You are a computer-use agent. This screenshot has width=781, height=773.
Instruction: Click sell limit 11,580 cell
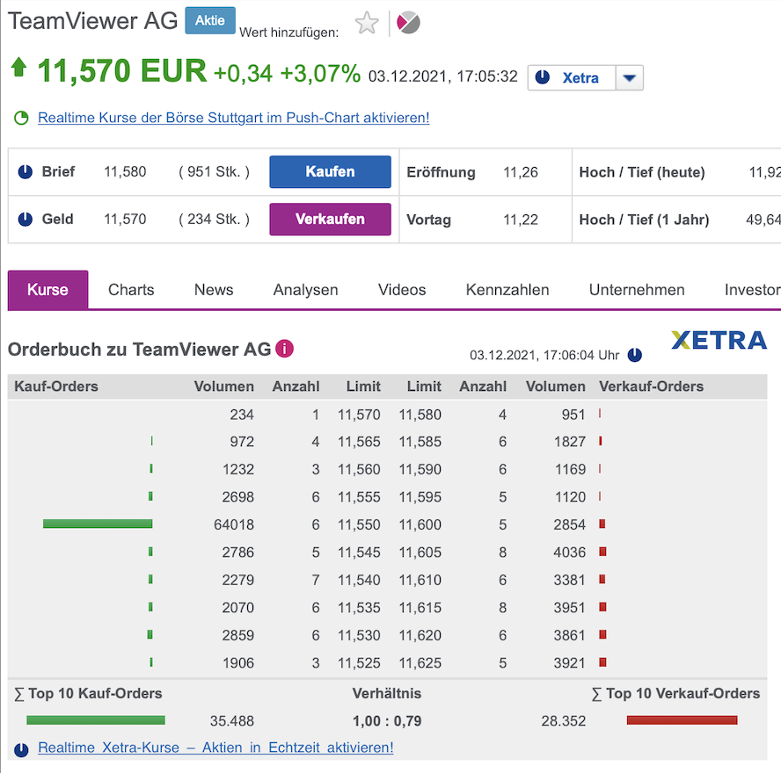[x=420, y=415]
